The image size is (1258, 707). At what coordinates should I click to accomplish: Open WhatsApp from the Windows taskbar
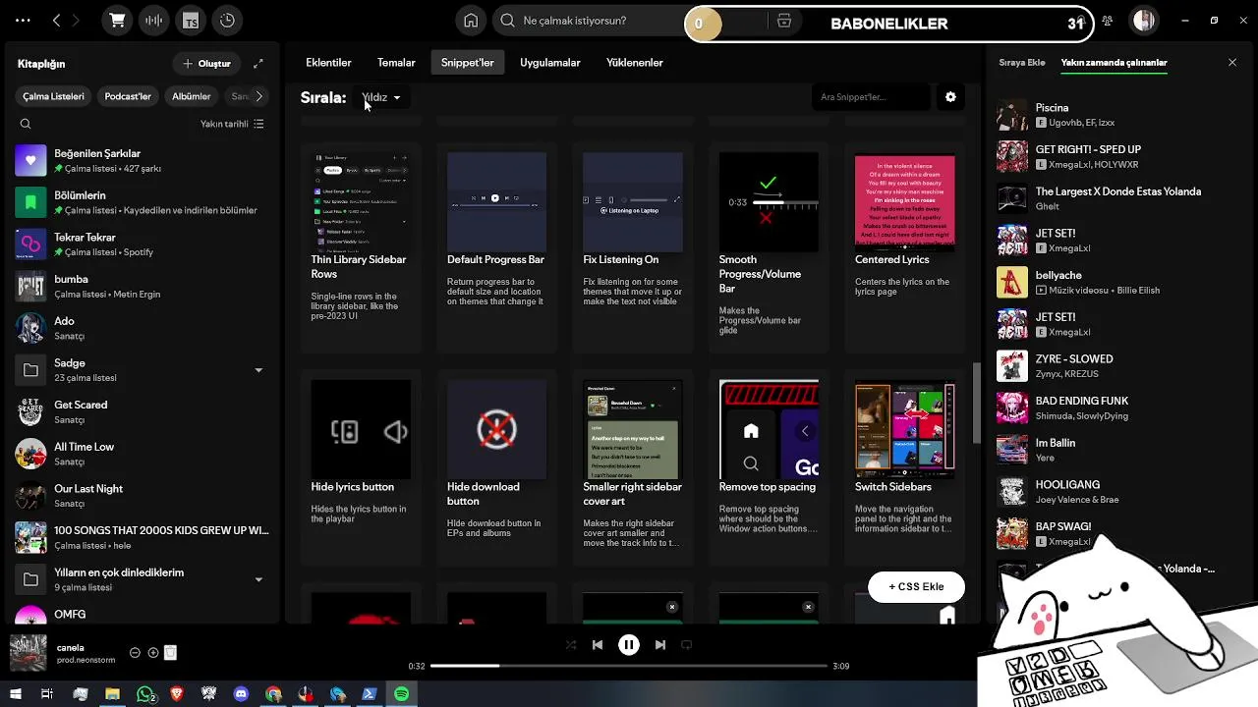point(145,694)
